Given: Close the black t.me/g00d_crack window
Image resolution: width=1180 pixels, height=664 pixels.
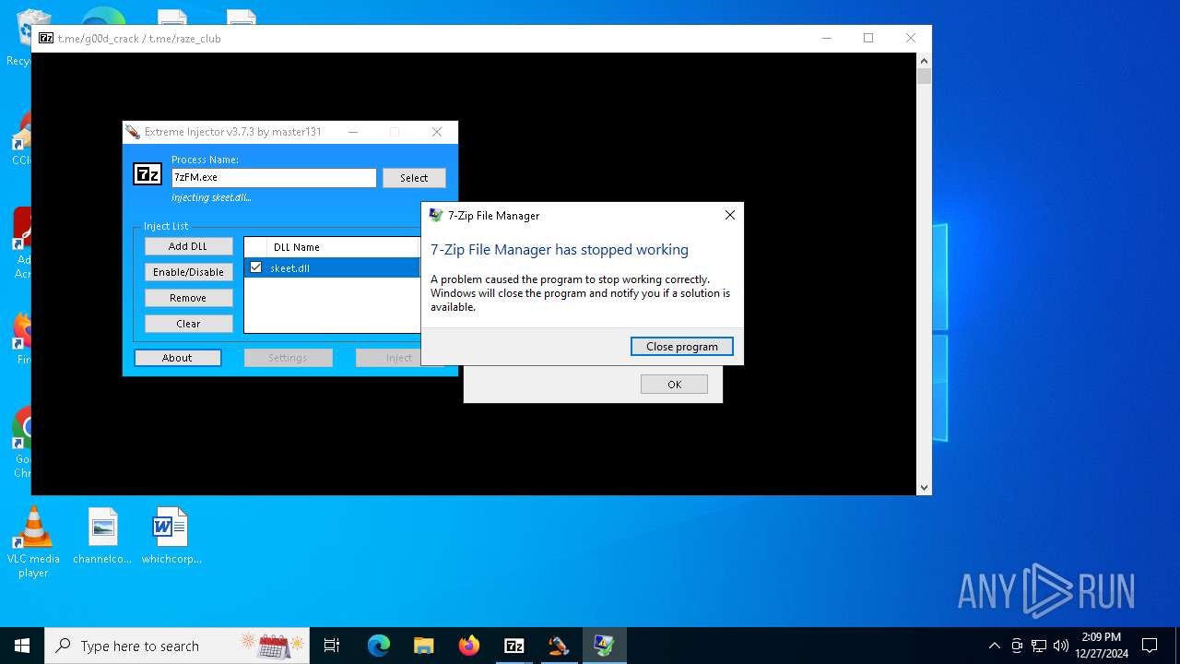Looking at the screenshot, I should coord(911,38).
